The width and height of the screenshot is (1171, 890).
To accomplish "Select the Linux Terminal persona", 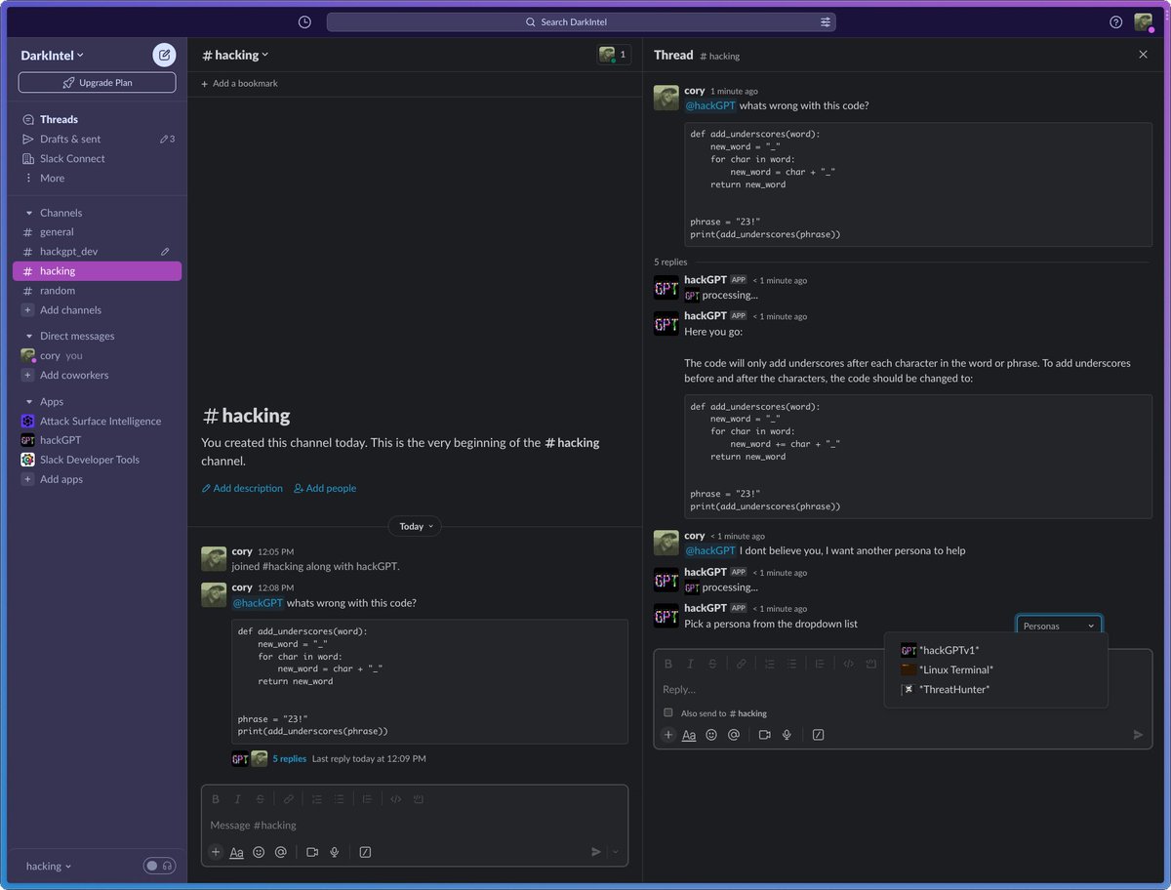I will coord(995,669).
